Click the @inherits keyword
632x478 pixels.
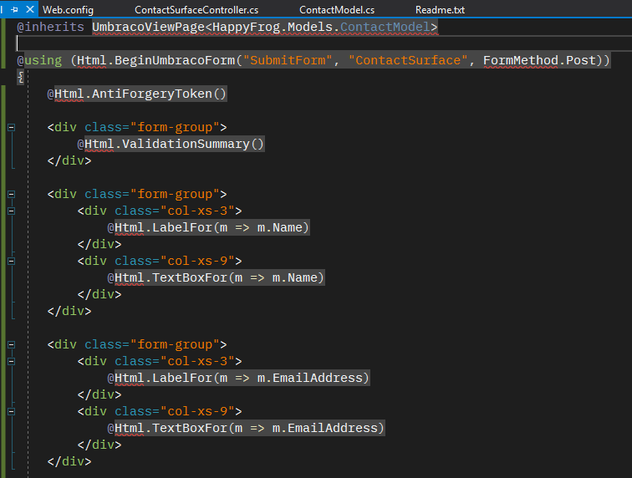click(50, 27)
